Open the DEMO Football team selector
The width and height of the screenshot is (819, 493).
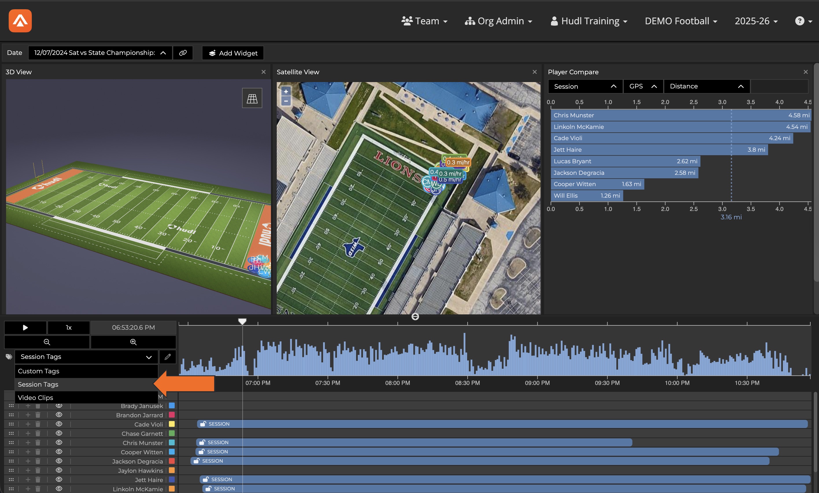click(681, 21)
